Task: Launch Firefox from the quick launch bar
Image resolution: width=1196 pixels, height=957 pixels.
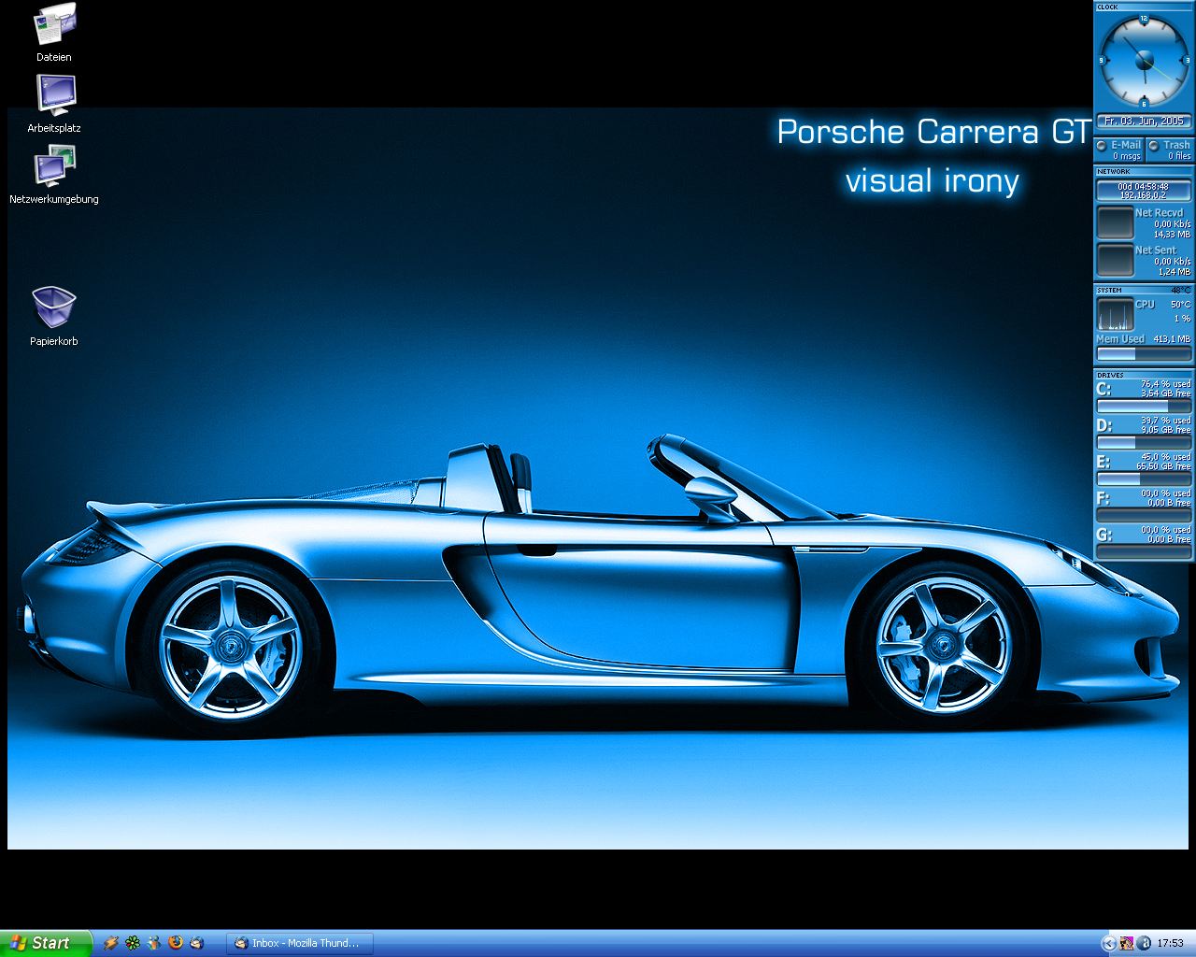Action: click(x=176, y=943)
